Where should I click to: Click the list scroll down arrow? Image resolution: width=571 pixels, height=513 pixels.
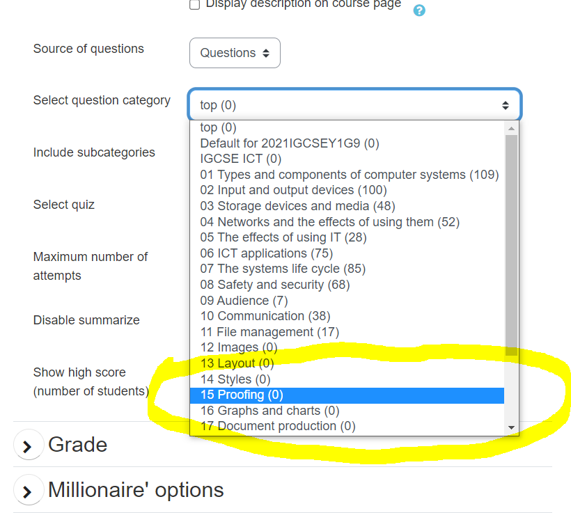pyautogui.click(x=511, y=427)
